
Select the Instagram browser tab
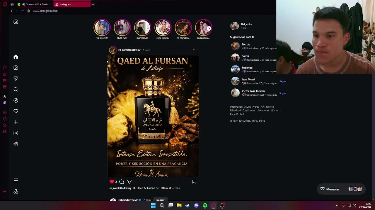point(72,4)
